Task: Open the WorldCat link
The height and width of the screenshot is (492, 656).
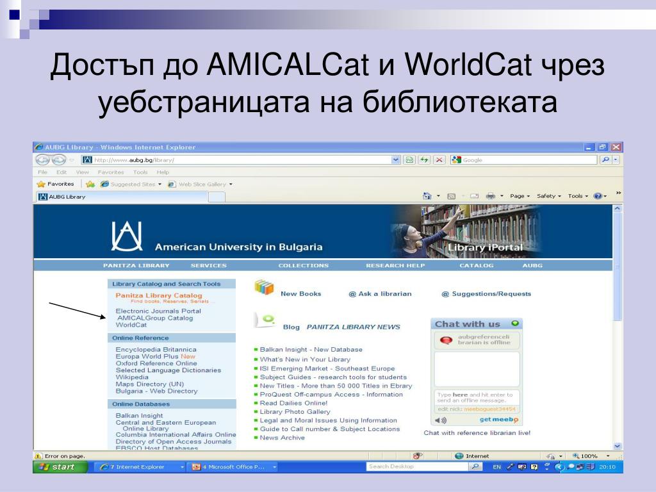Action: point(131,325)
